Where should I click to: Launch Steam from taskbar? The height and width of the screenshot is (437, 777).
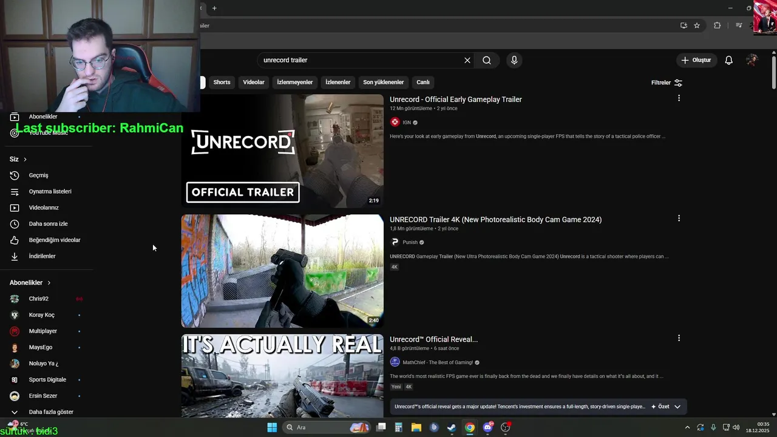coord(452,427)
